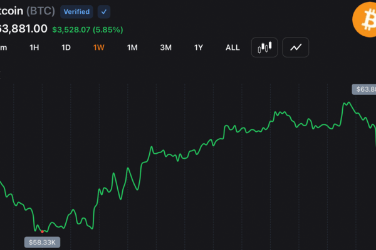The image size is (376, 250).
Task: Click the (BTC) ticker symbol
Action: [41, 11]
